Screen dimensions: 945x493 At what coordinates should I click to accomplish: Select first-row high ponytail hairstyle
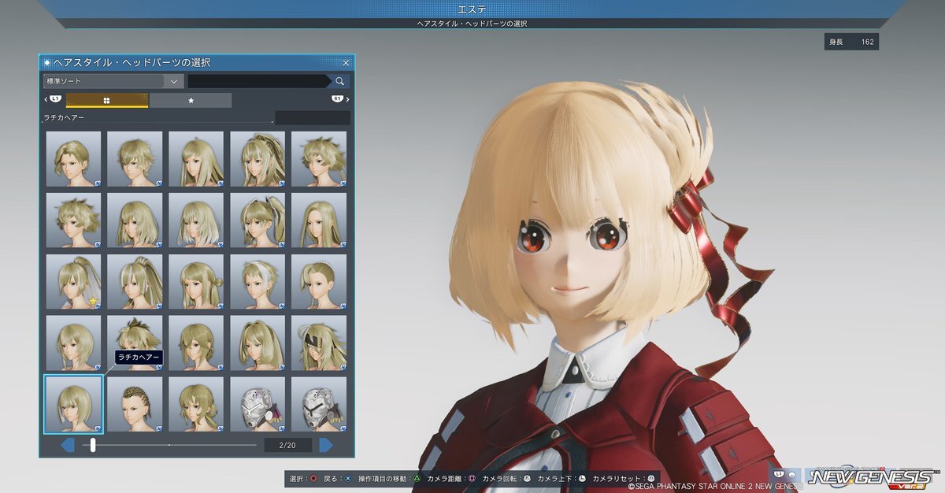(258, 159)
